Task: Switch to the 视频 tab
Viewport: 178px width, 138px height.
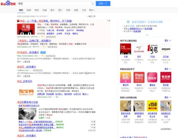Action: 68,10
